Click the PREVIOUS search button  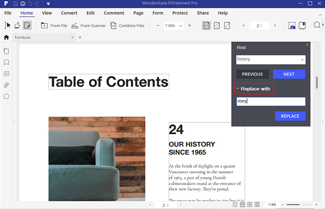(252, 74)
